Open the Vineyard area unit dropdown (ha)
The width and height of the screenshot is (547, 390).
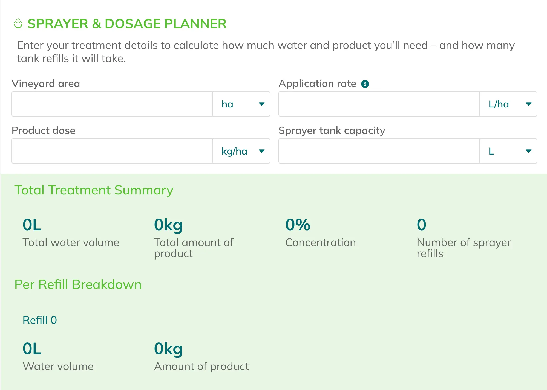(241, 104)
